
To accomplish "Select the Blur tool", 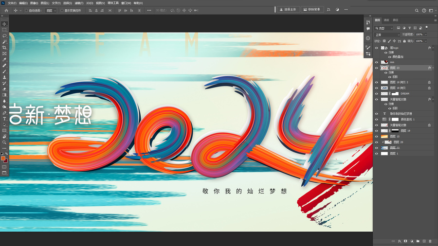I will (x=4, y=101).
